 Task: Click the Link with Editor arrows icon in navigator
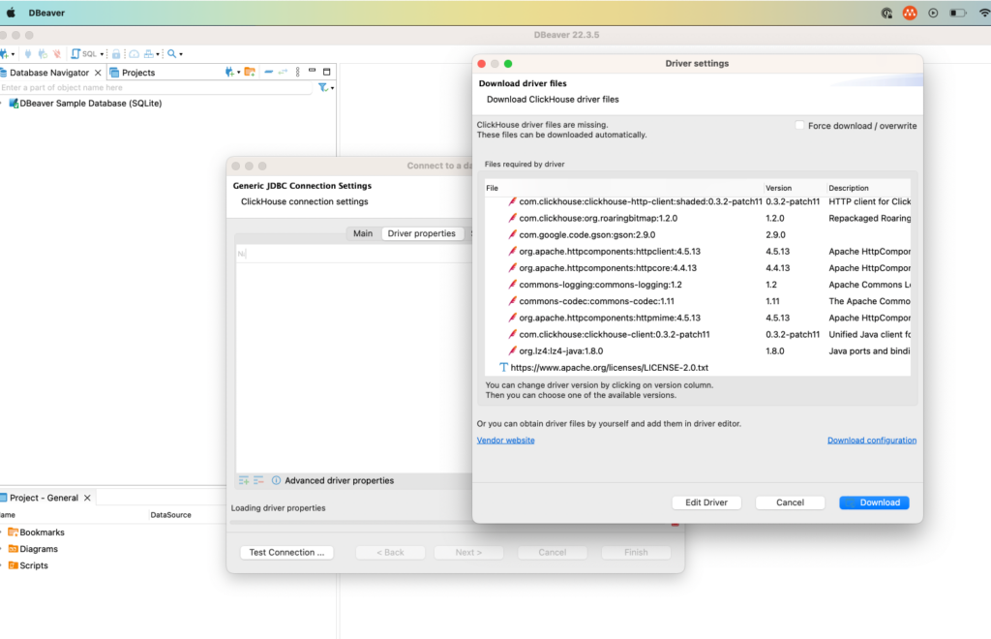click(283, 72)
